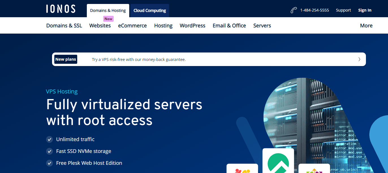Click Sign In in the header
Screen dimensions: 388x173
click(x=365, y=10)
